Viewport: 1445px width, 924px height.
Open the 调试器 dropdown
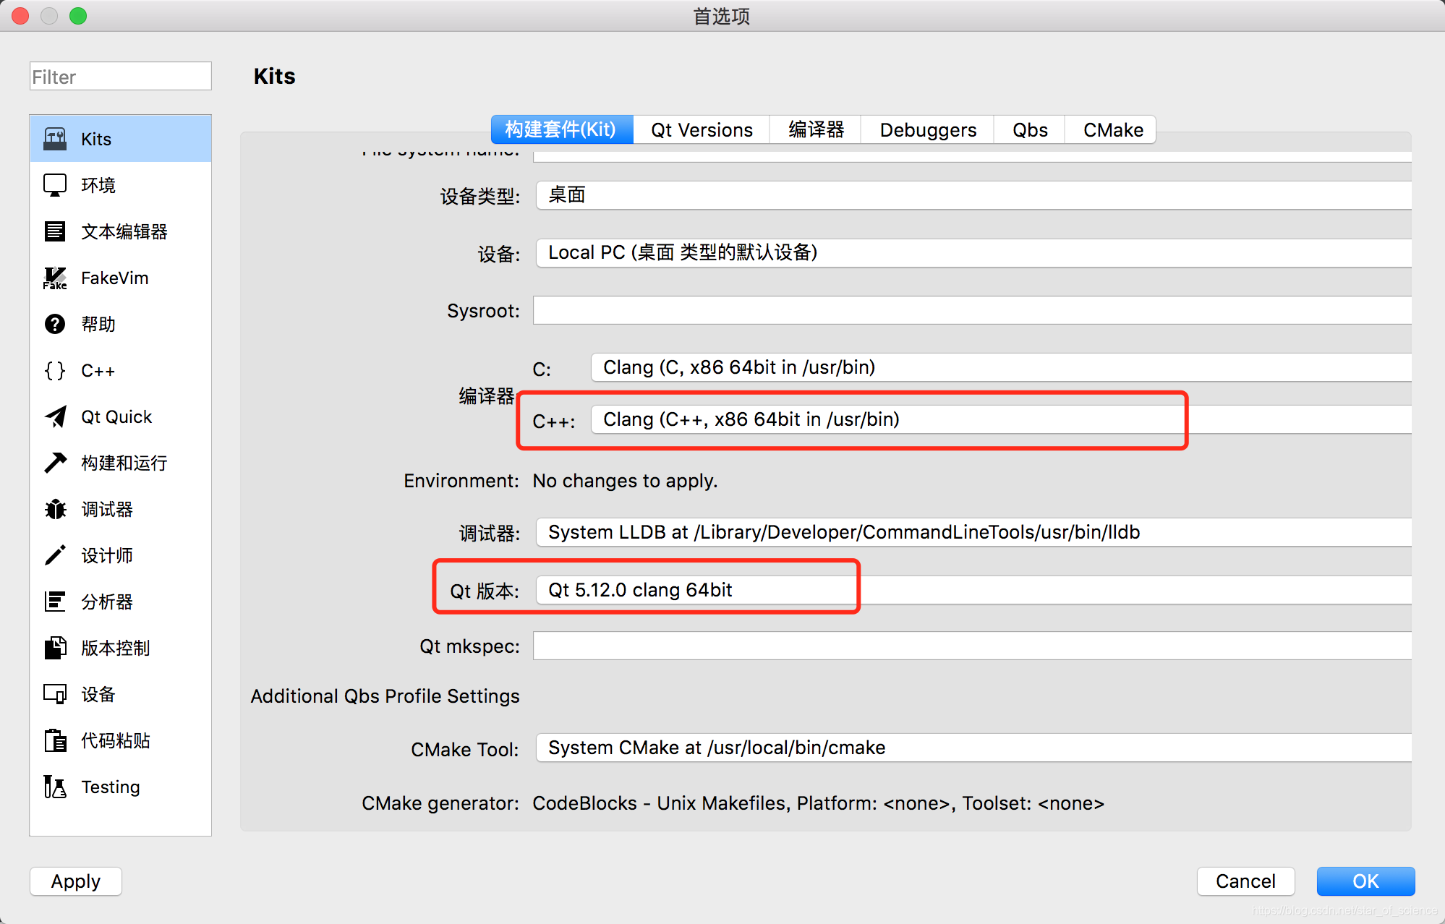843,531
